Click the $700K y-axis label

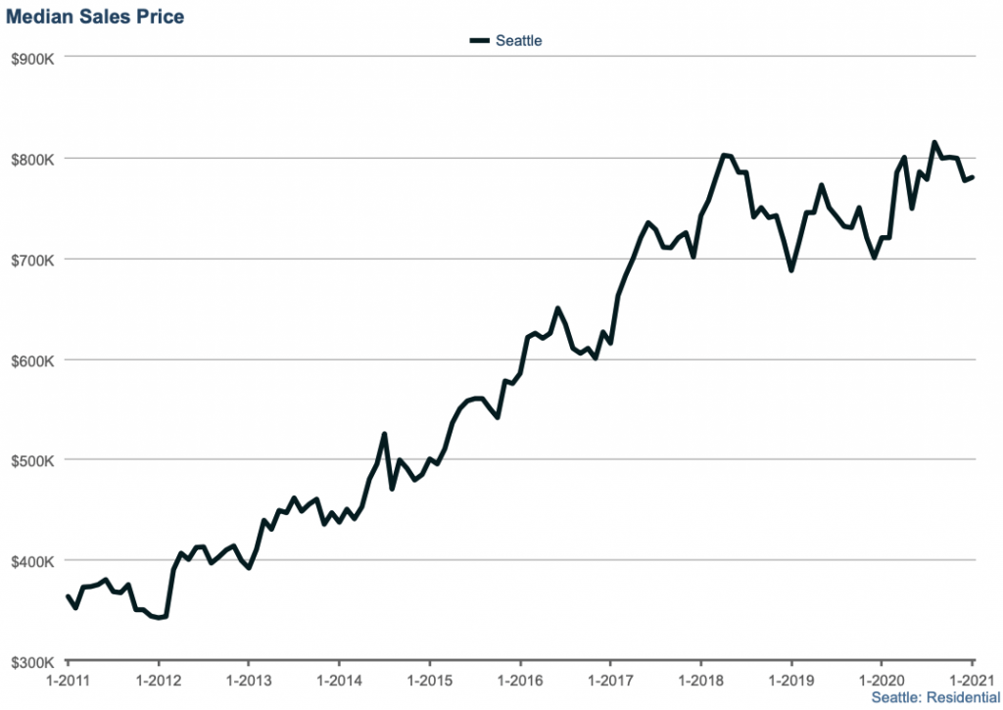(30, 259)
